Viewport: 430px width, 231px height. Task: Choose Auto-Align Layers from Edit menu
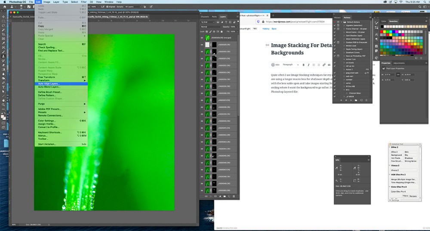49,84
